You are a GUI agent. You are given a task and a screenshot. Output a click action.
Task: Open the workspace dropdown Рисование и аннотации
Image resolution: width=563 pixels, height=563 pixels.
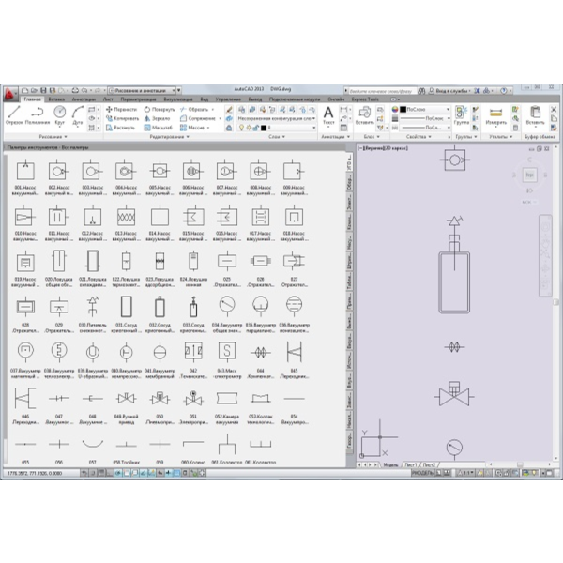pos(143,90)
